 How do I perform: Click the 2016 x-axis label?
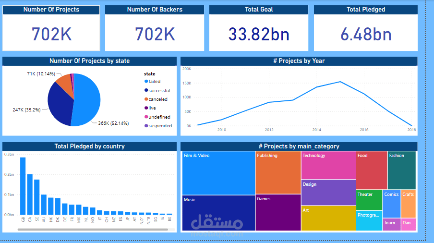(x=364, y=130)
